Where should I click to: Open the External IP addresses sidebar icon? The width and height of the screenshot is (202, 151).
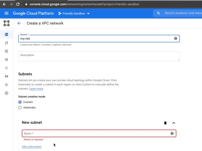[7, 43]
